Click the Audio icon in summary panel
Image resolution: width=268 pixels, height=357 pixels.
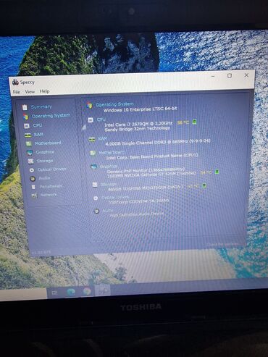(96, 211)
